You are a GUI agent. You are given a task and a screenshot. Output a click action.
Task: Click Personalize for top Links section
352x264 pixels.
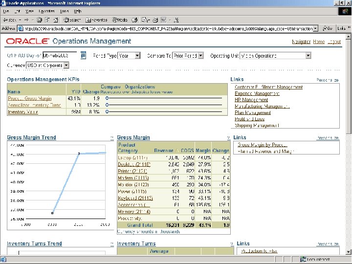coord(328,80)
